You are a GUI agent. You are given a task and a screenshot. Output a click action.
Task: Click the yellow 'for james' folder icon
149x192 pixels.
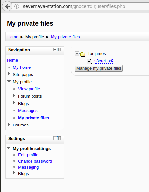(x=83, y=54)
